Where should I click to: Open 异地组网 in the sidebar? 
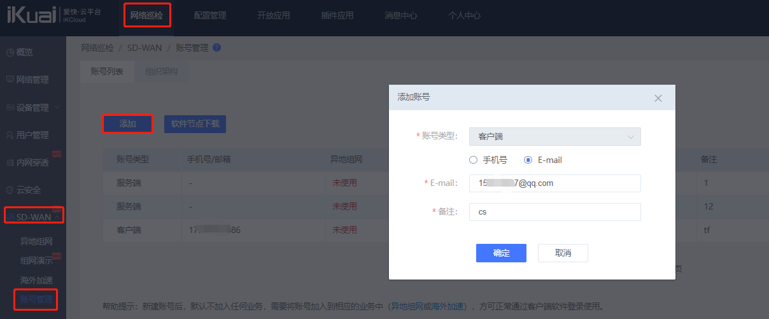[x=36, y=241]
